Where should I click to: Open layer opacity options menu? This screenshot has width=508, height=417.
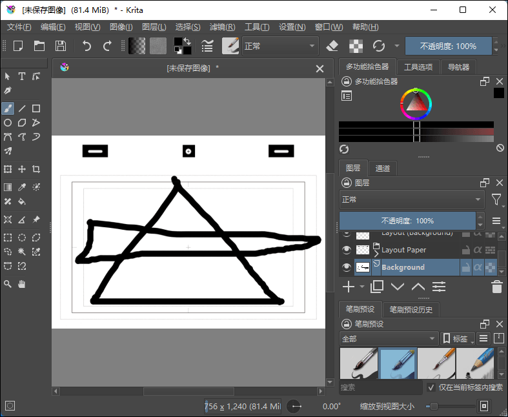496,221
